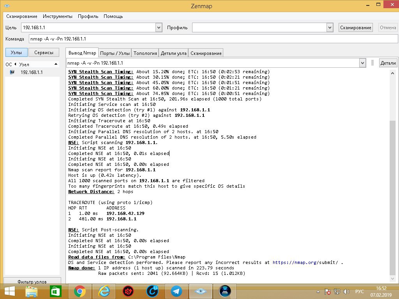
Task: Click the host OS icon beside 192.168.1.1
Action: [12, 72]
